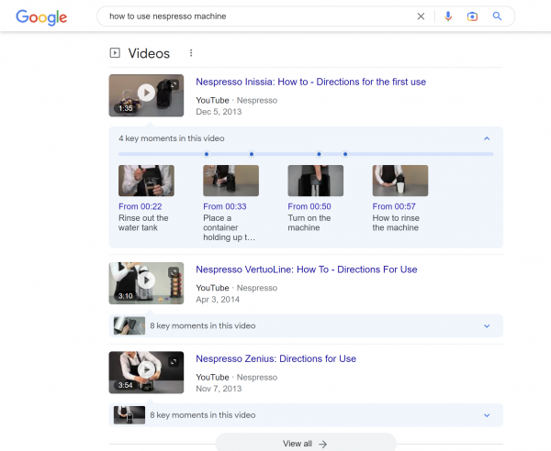The image size is (551, 451).
Task: Click the From 00:57 link
Action: pos(394,206)
